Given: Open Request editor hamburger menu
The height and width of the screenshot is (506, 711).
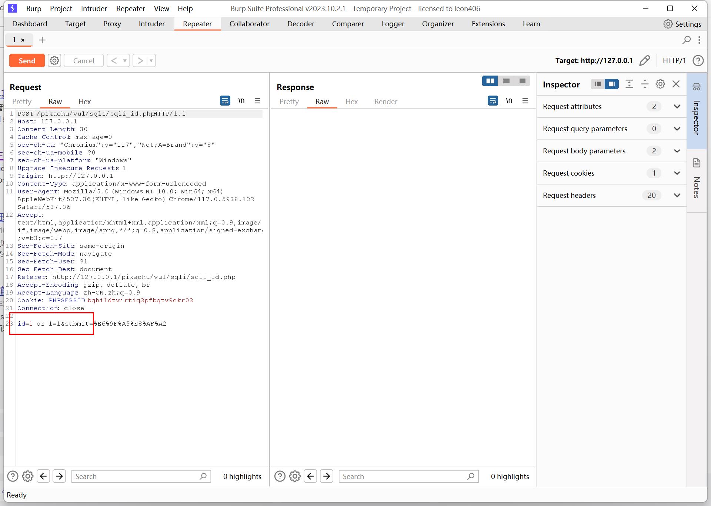Looking at the screenshot, I should [x=258, y=101].
